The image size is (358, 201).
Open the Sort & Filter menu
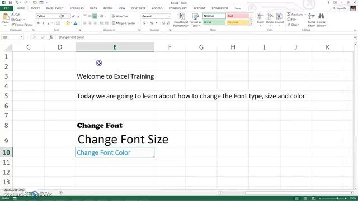[x=311, y=20]
